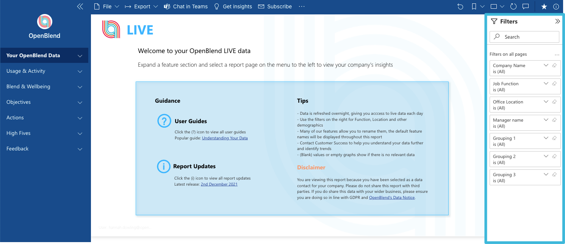Clear Manager name filter eraser
565x244 pixels.
tap(554, 120)
